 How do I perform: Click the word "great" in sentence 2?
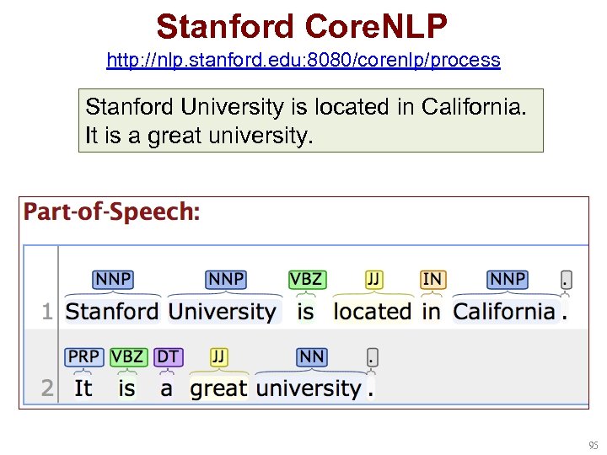(x=218, y=388)
